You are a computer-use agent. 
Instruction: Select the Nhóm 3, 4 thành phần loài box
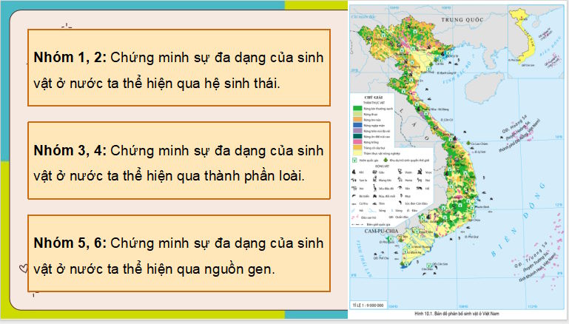click(x=179, y=161)
